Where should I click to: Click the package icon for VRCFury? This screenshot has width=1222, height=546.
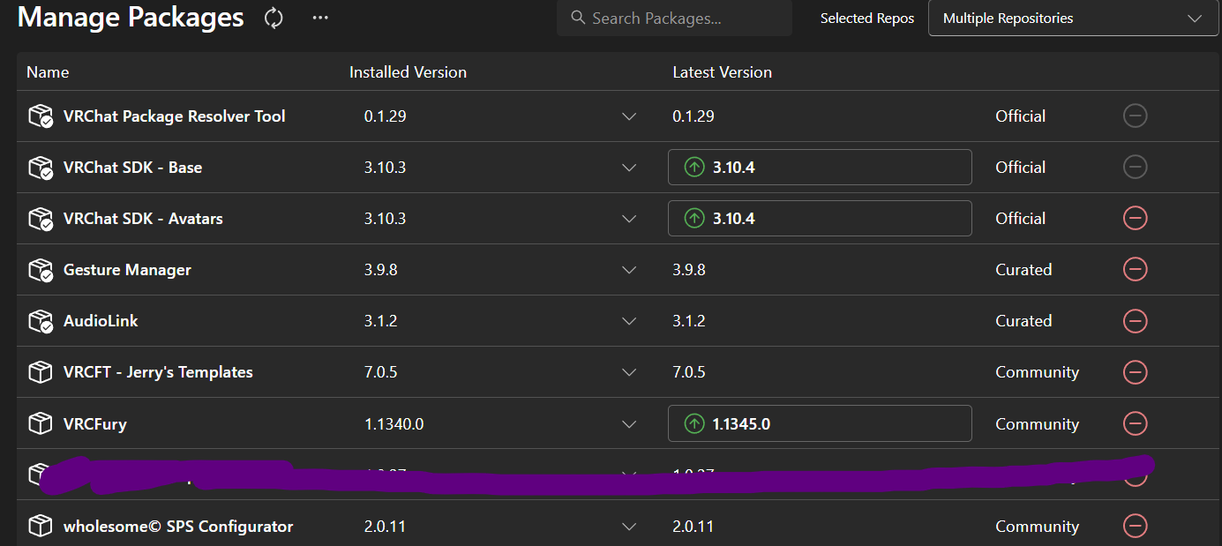41,424
